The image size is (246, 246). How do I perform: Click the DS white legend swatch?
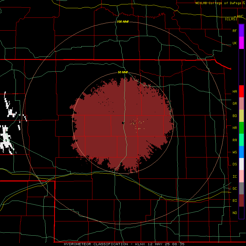click(x=241, y=164)
